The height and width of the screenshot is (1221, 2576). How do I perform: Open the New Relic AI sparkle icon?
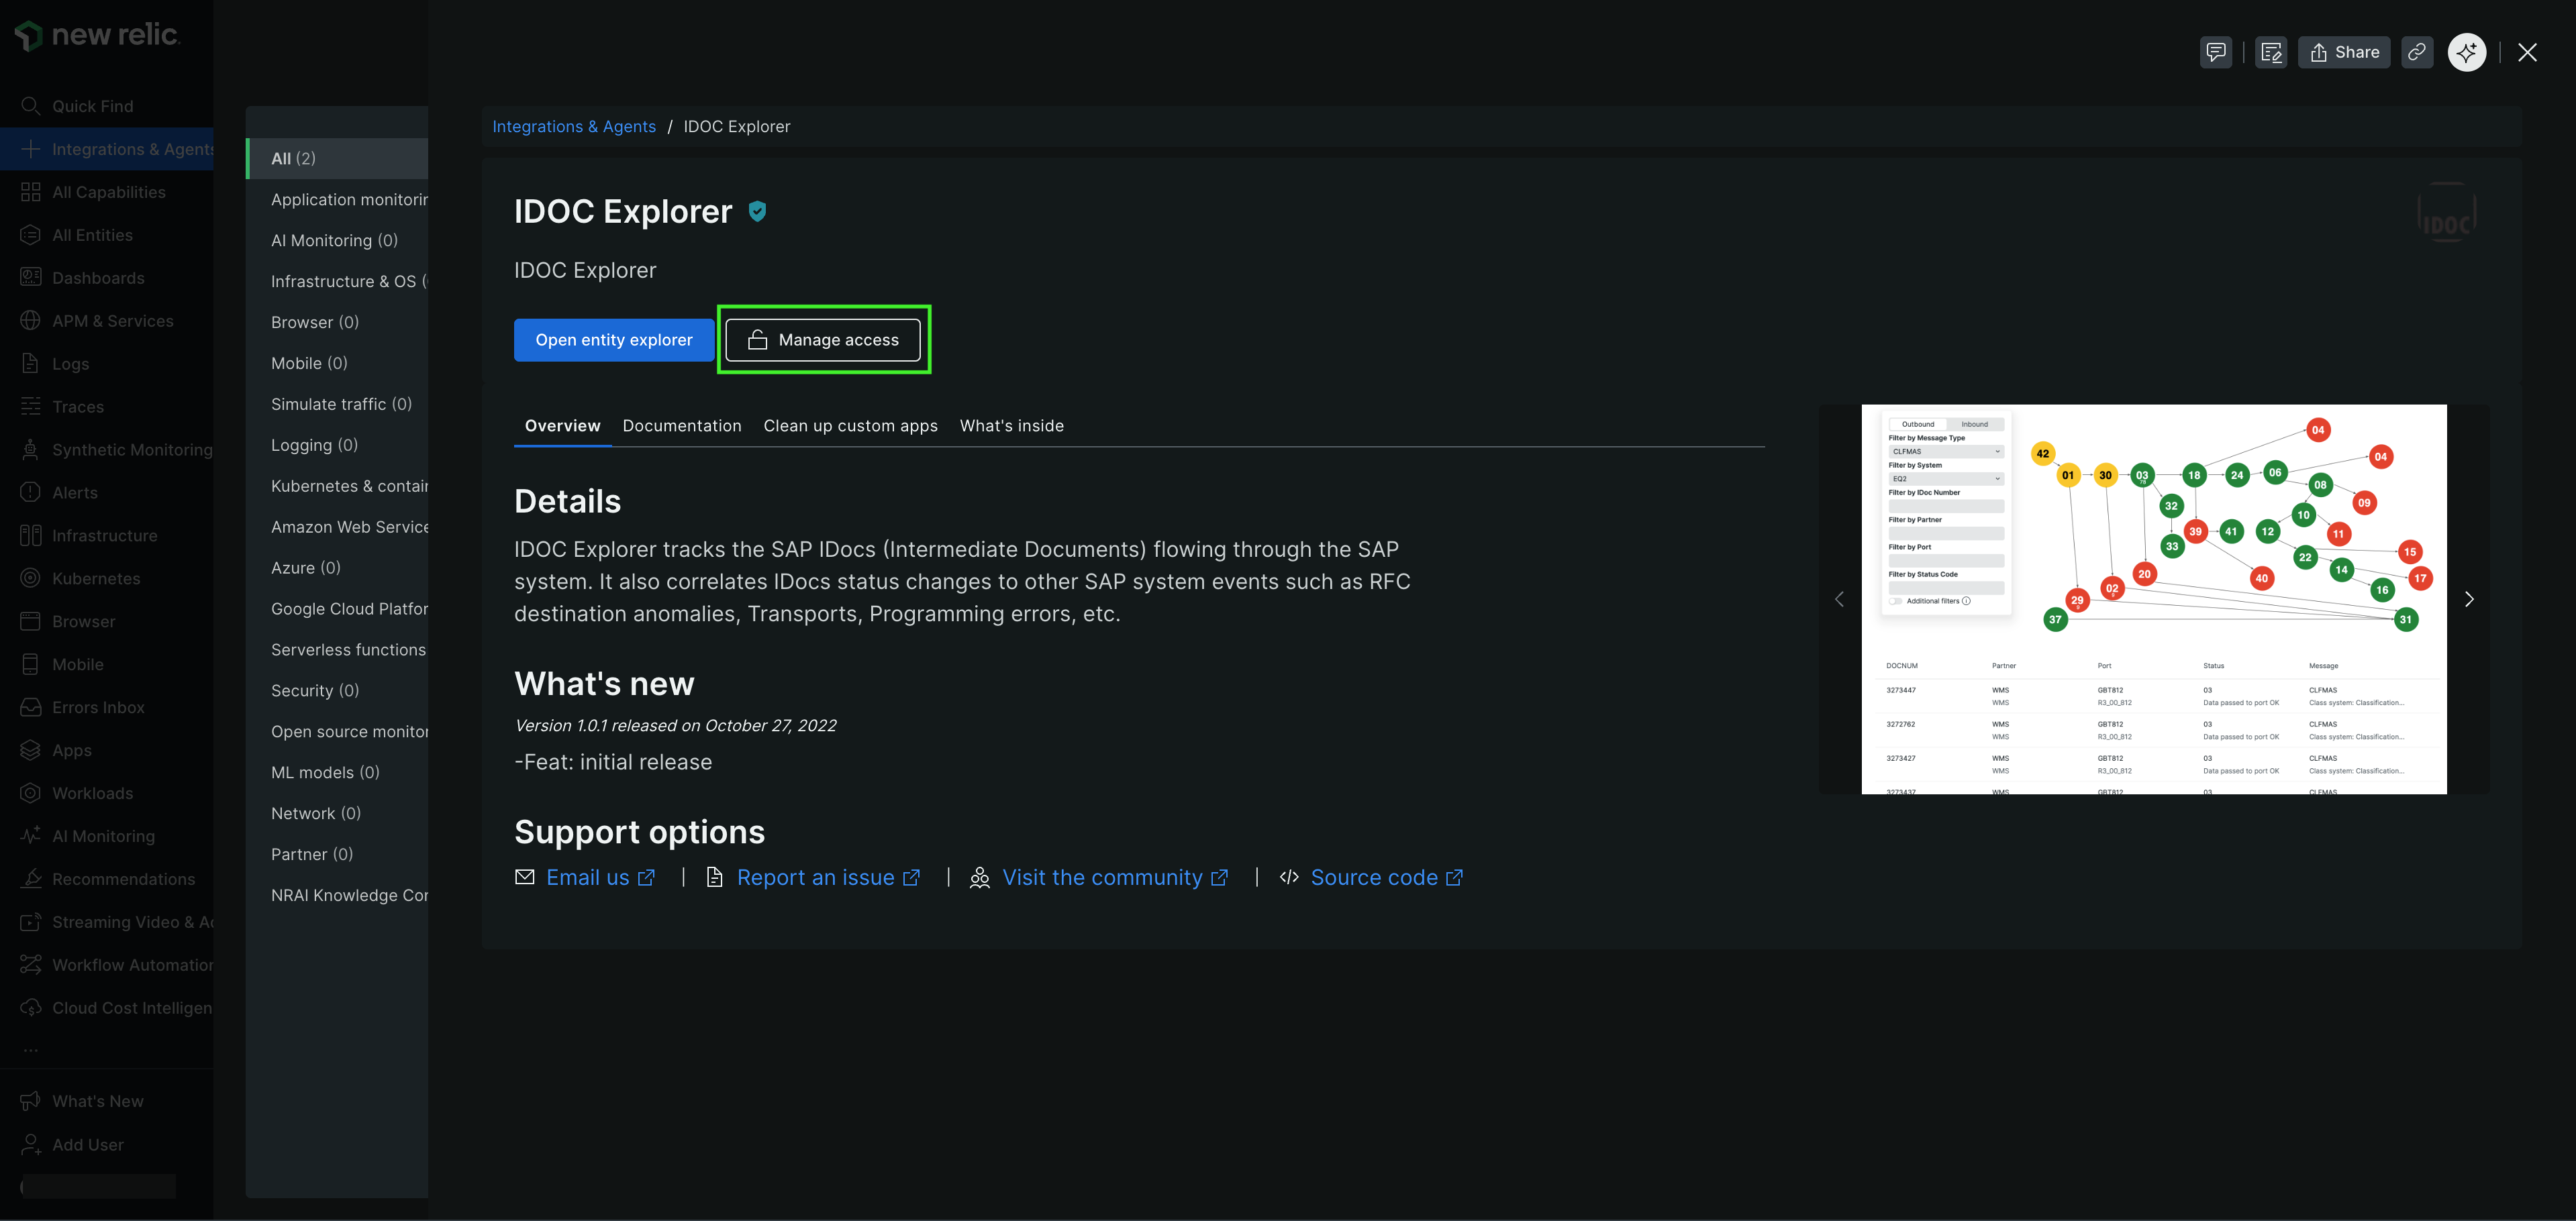pyautogui.click(x=2466, y=52)
